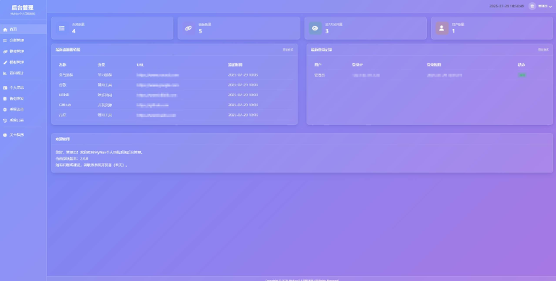
Task: Click the user silhouette icon on the stats card
Action: 441,28
